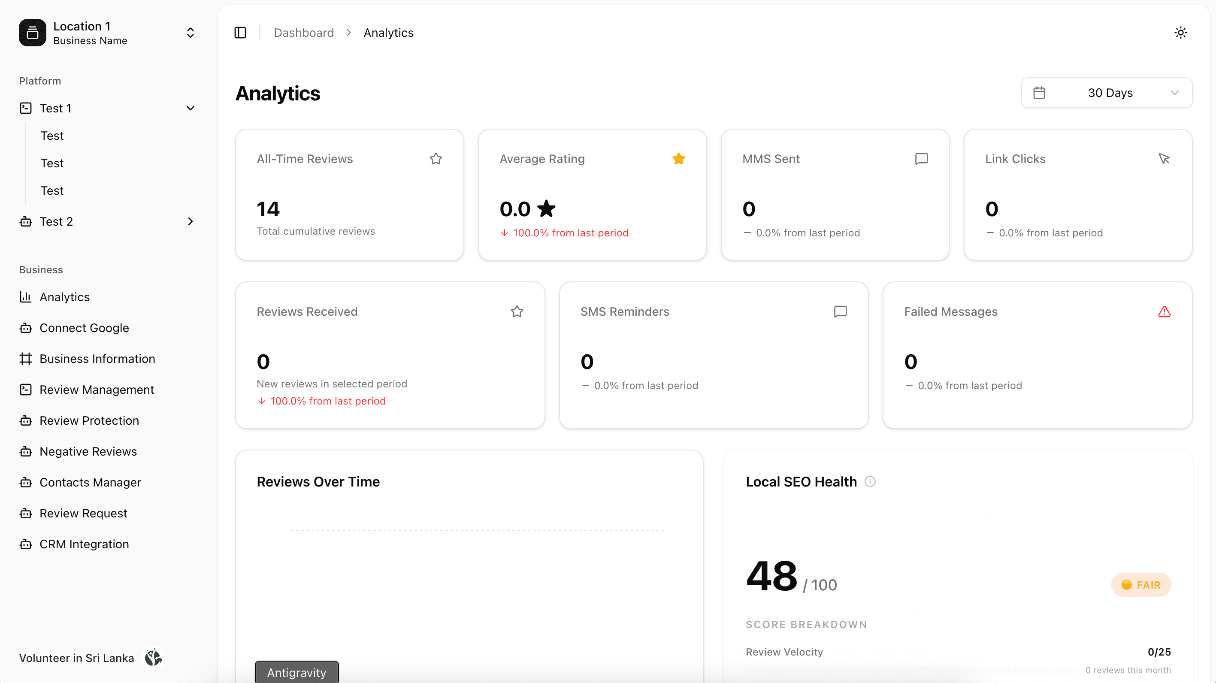Click the red warning icon on Failed Messages card
The width and height of the screenshot is (1216, 683).
(x=1164, y=311)
